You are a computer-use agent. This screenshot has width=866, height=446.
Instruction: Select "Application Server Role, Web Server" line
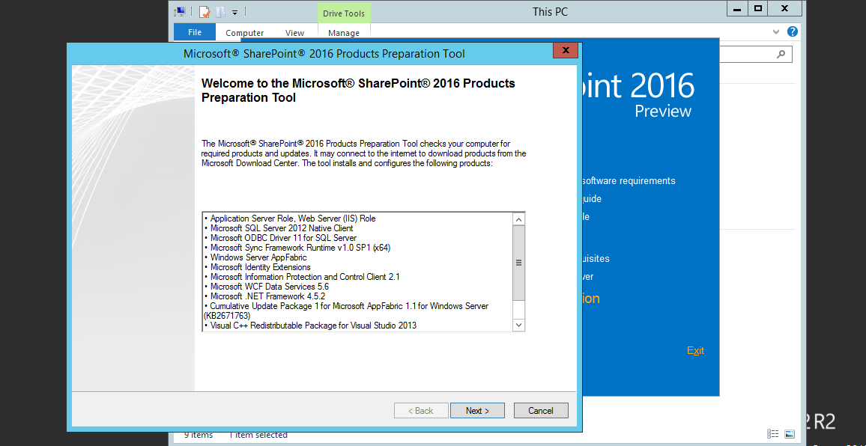pos(289,218)
